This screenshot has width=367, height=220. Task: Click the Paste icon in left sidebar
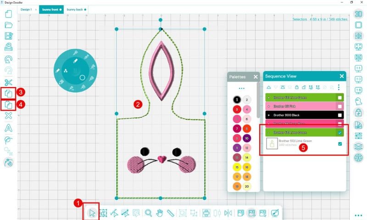point(8,105)
